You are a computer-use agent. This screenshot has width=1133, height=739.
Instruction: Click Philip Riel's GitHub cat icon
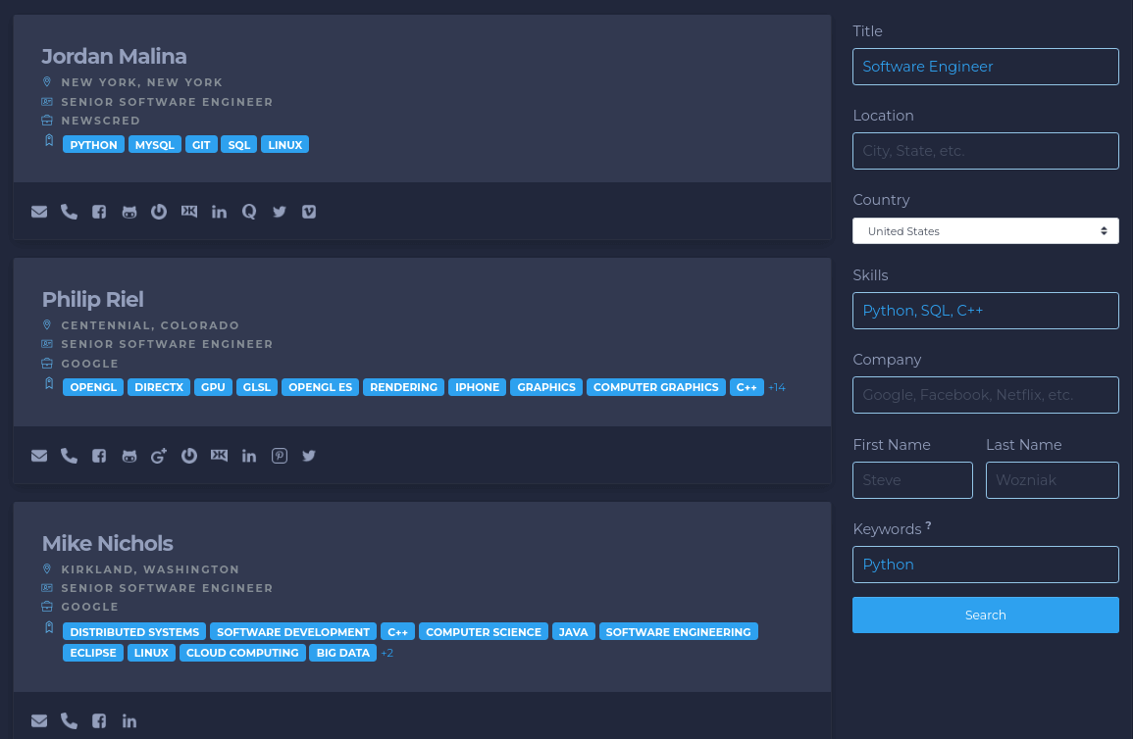[x=129, y=456]
